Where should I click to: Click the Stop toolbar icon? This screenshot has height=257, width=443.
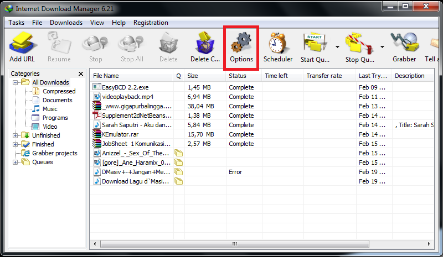[95, 44]
